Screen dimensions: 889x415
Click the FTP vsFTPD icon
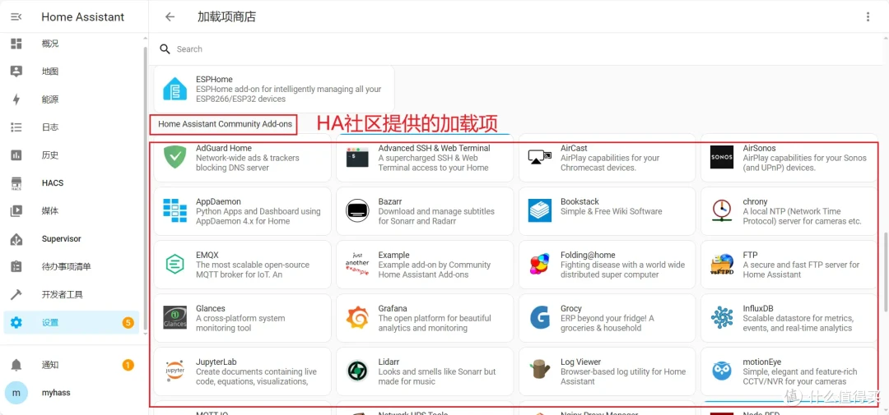(x=722, y=264)
